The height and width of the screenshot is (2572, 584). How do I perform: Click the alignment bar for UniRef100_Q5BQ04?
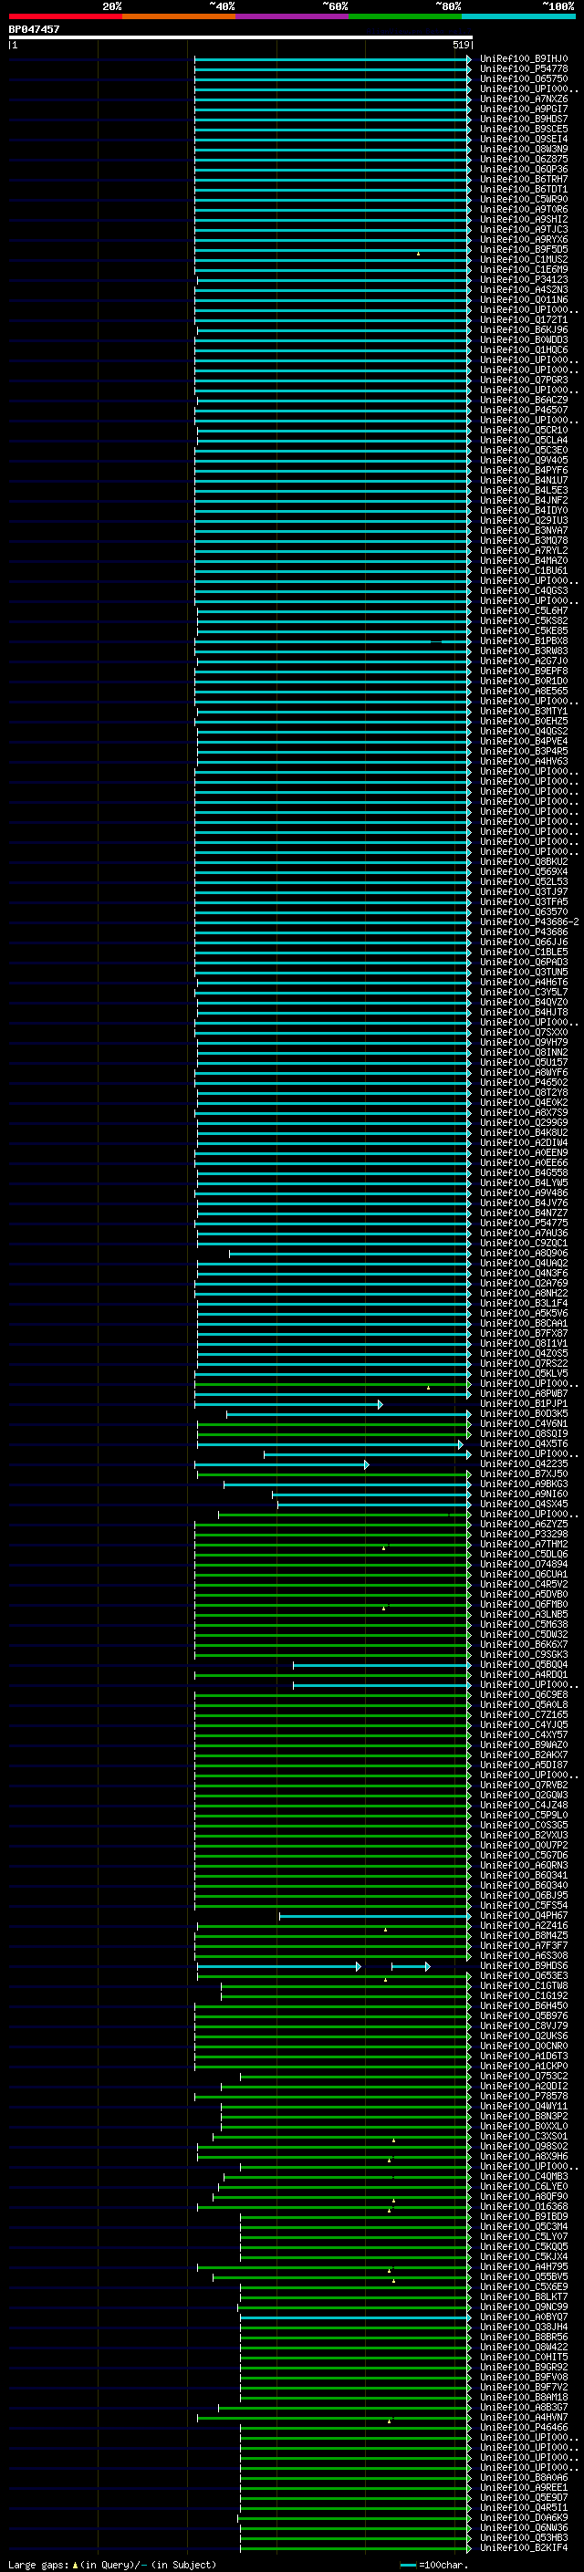(x=381, y=1664)
